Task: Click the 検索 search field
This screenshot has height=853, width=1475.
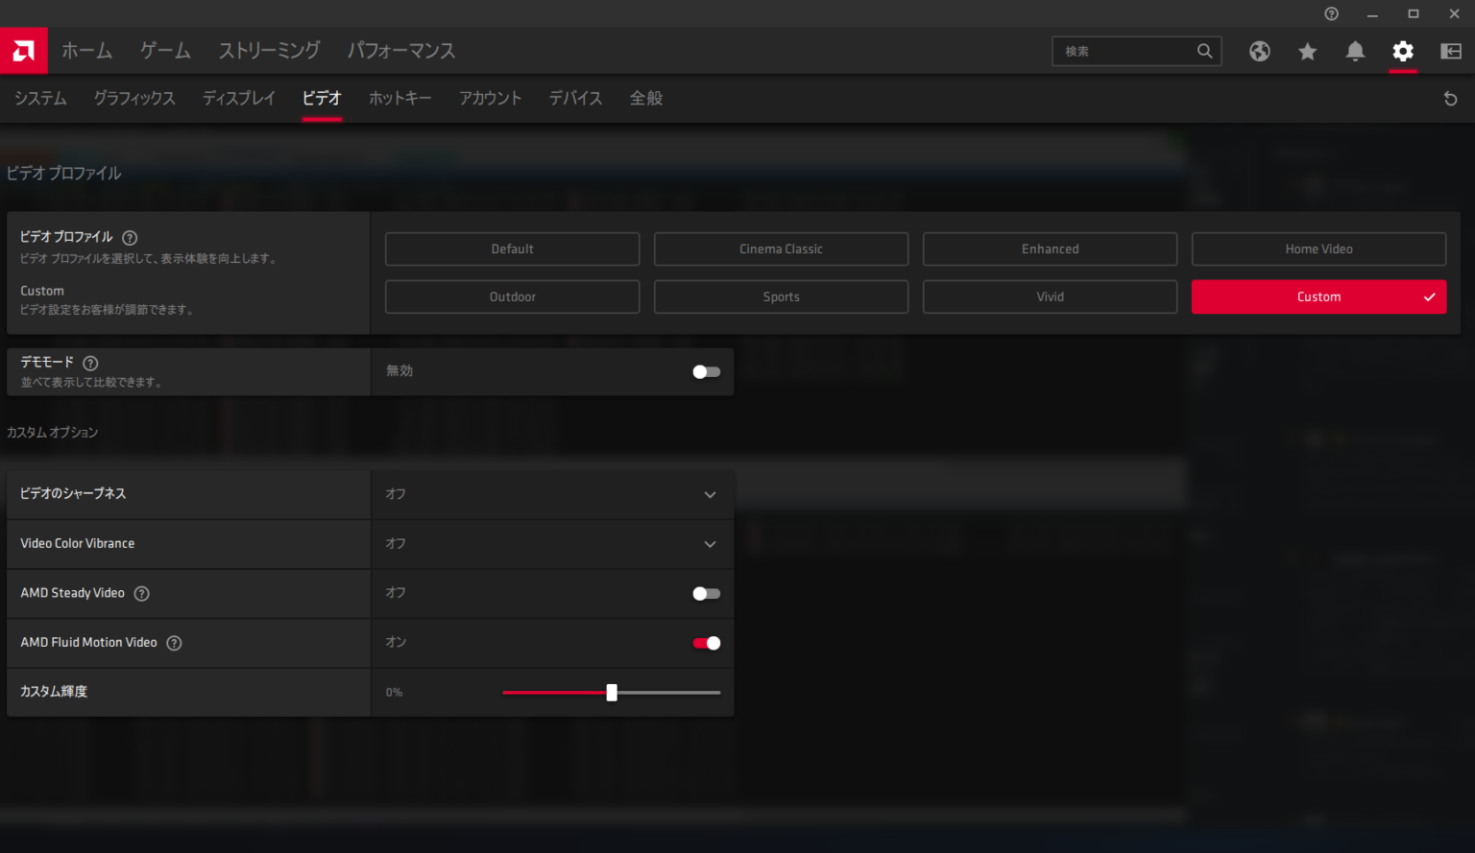Action: 1125,52
